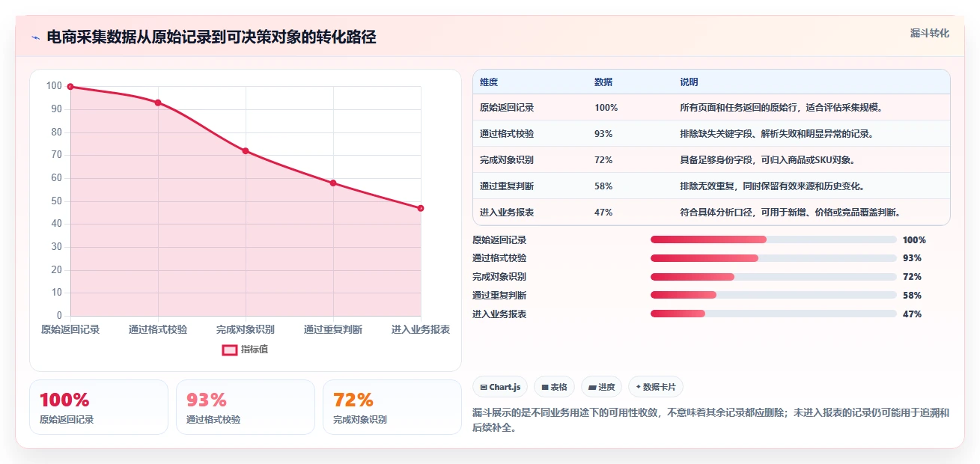Click the 100% value beside the progress bar
Screen dimensions: 980x464
coord(914,240)
